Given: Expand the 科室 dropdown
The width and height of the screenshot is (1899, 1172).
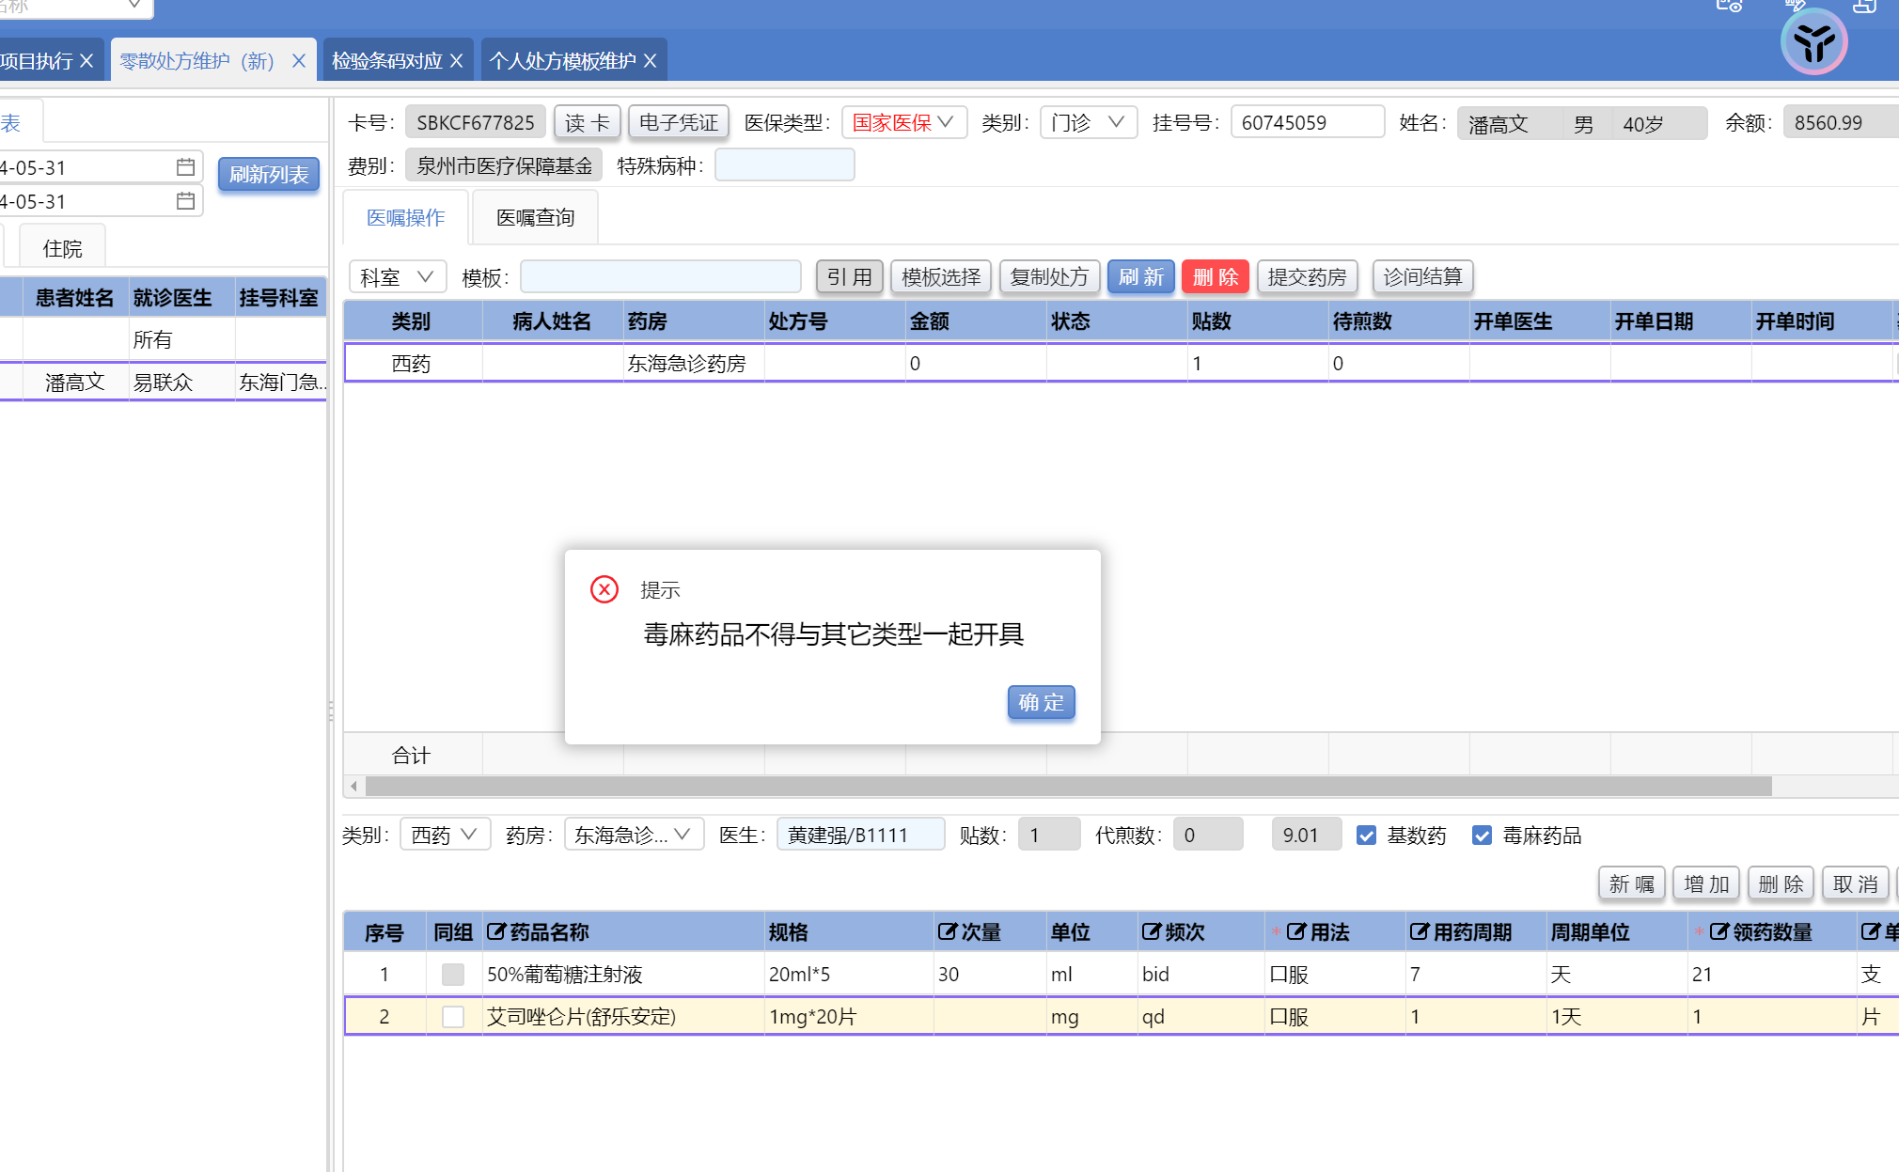Looking at the screenshot, I should (397, 276).
